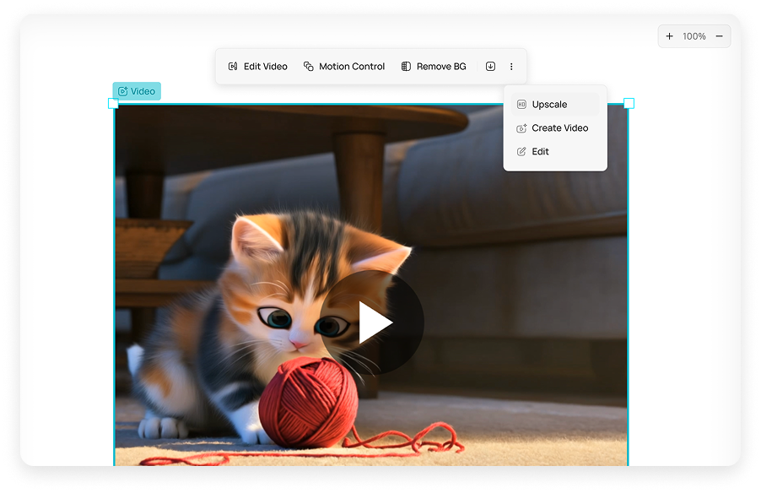The image size is (761, 493).
Task: Click the download icon in the toolbar
Action: (490, 67)
